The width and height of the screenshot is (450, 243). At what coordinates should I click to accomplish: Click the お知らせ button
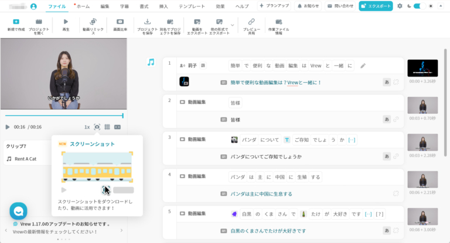[x=308, y=6]
